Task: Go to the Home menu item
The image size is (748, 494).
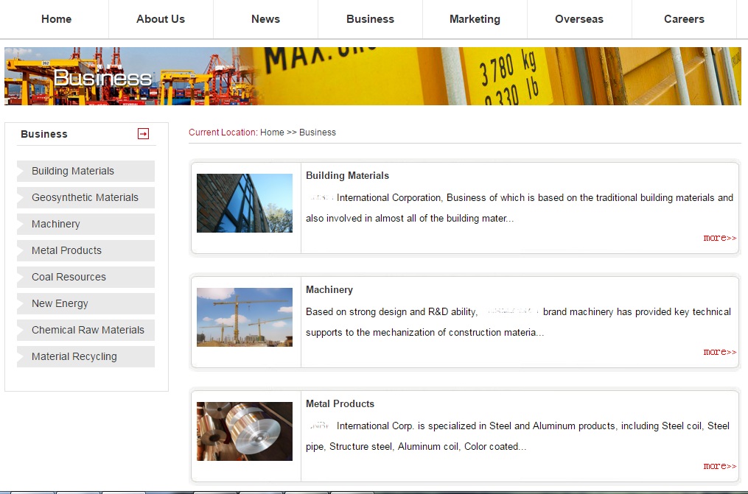Action: [x=56, y=19]
